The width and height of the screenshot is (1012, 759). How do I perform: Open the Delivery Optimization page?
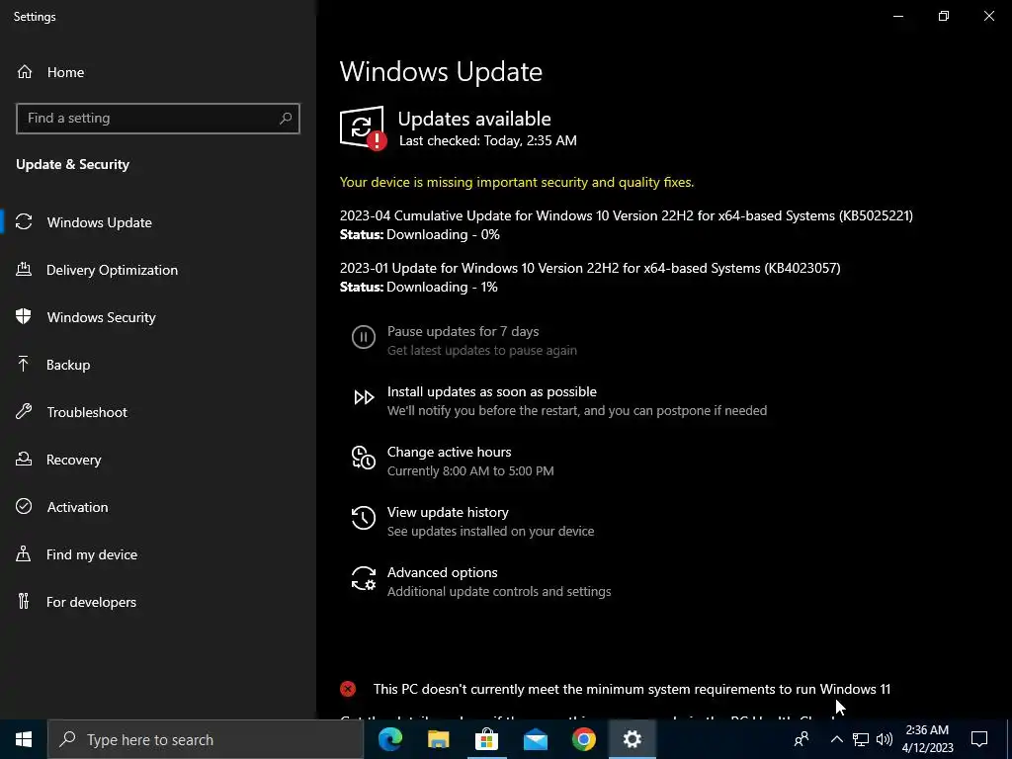[x=113, y=270]
